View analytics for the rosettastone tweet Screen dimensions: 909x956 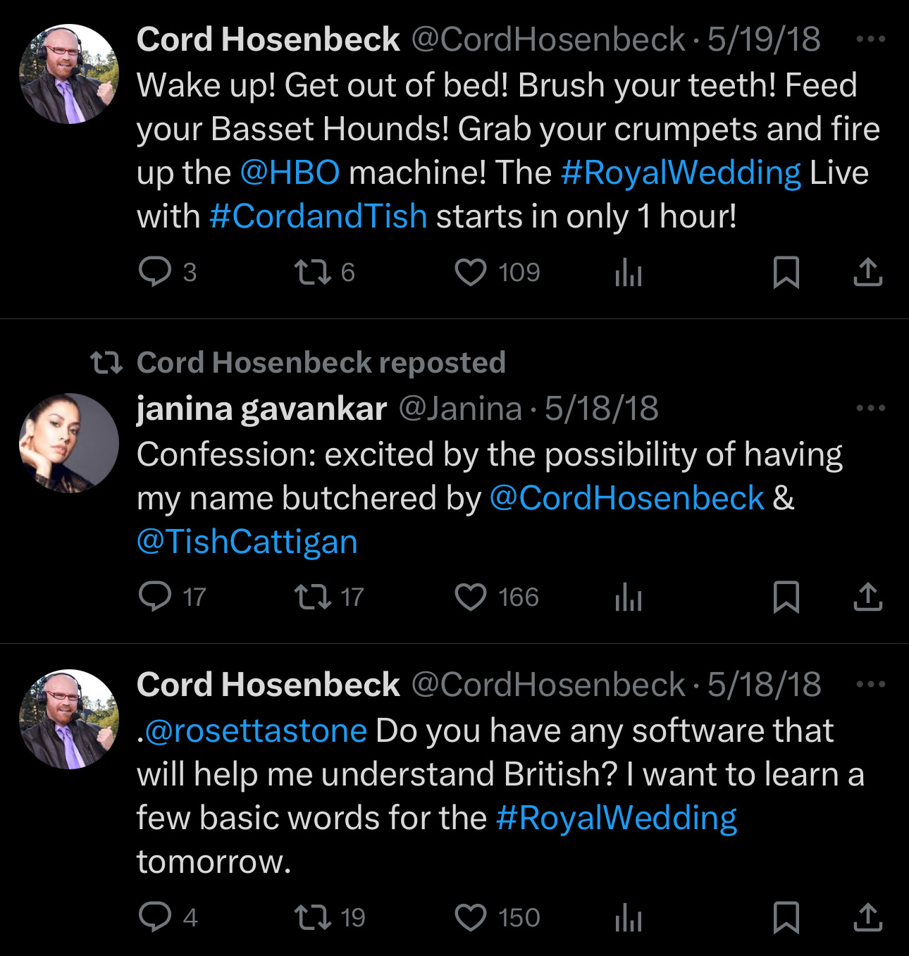628,917
